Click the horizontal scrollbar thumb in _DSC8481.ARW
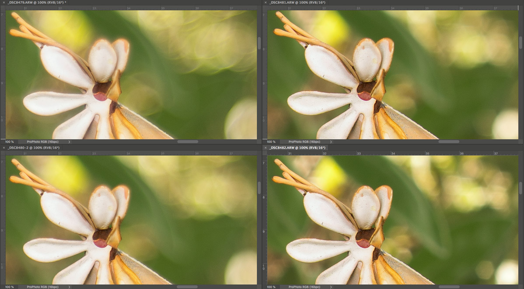The height and width of the screenshot is (289, 524). (x=449, y=142)
